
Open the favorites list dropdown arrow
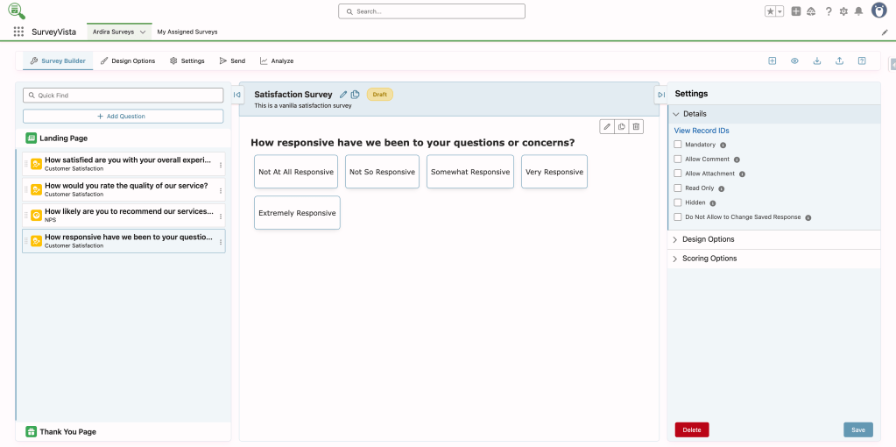pos(780,11)
